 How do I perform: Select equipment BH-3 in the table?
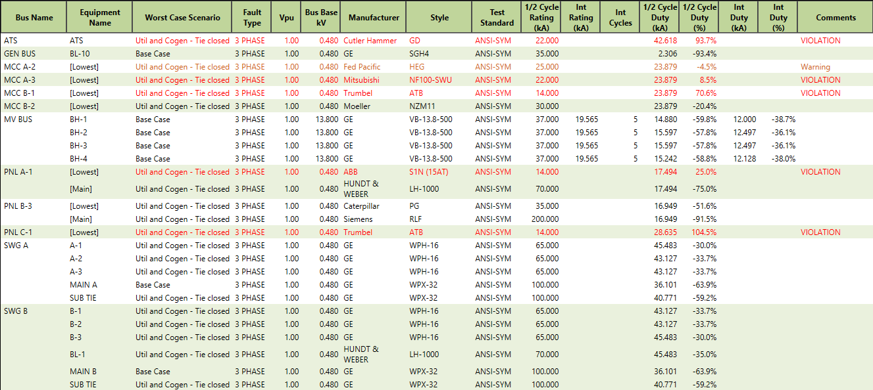78,146
